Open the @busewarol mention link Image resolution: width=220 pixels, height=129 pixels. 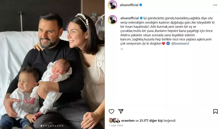(x=180, y=43)
